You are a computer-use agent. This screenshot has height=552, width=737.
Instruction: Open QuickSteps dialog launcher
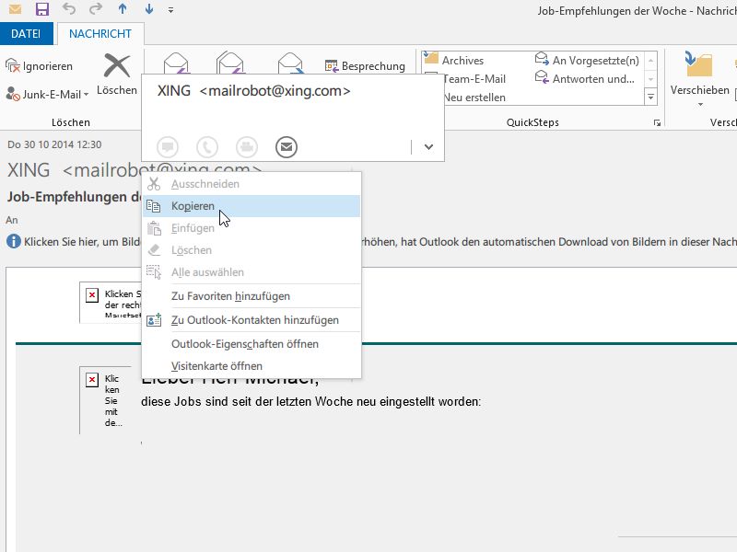coord(657,123)
